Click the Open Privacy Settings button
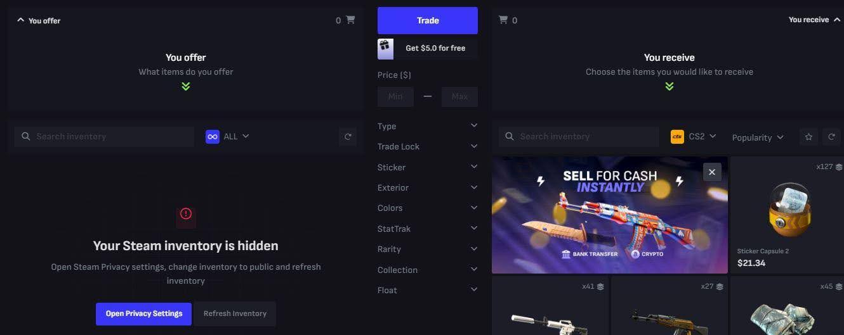 tap(143, 313)
